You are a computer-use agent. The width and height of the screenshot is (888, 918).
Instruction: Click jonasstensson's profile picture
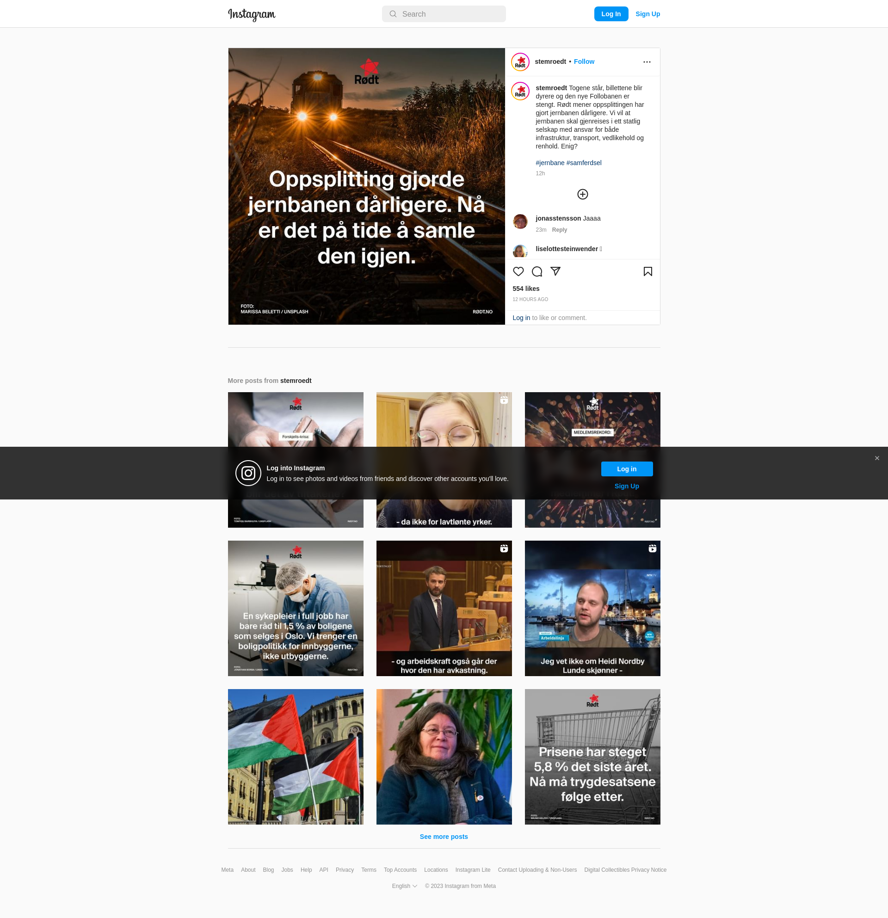click(520, 222)
